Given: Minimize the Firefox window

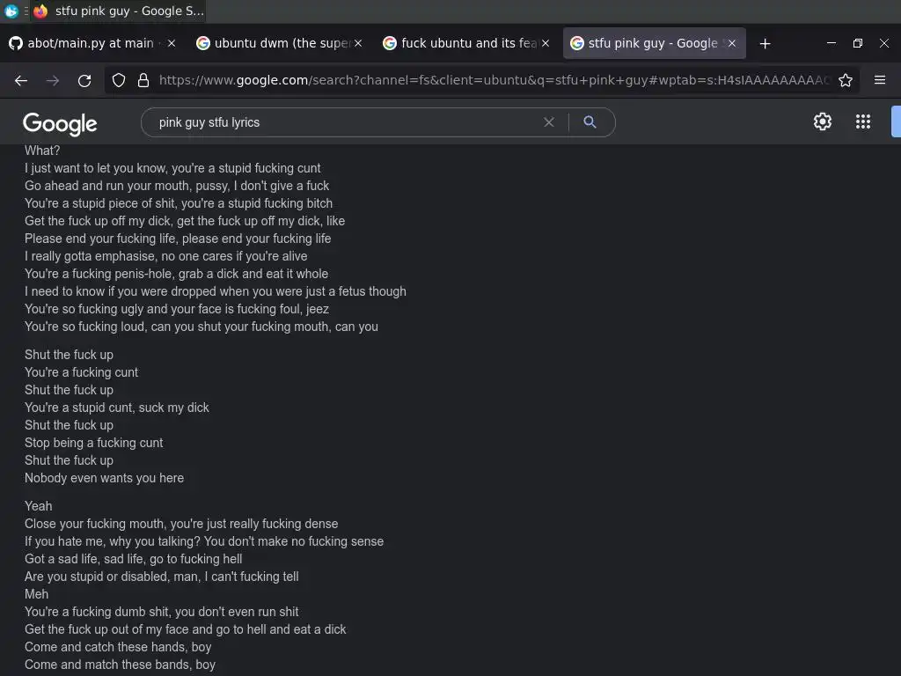Looking at the screenshot, I should click(831, 43).
